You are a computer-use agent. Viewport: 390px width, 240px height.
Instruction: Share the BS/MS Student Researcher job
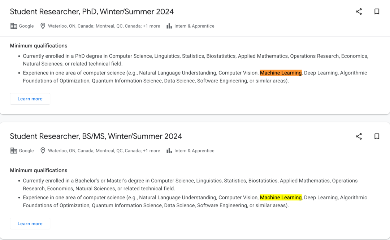[x=359, y=136]
